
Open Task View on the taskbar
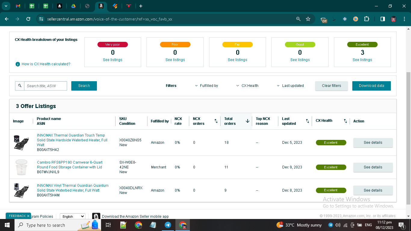tap(109, 225)
